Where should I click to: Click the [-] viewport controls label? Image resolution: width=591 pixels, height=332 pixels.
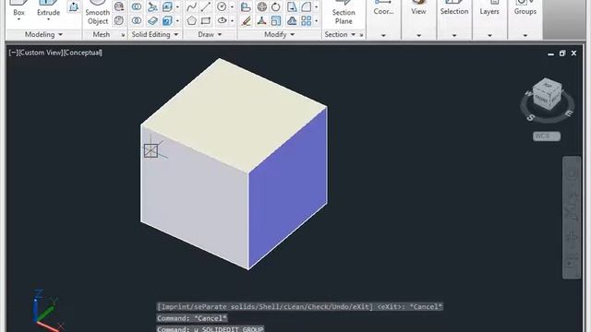pyautogui.click(x=13, y=53)
